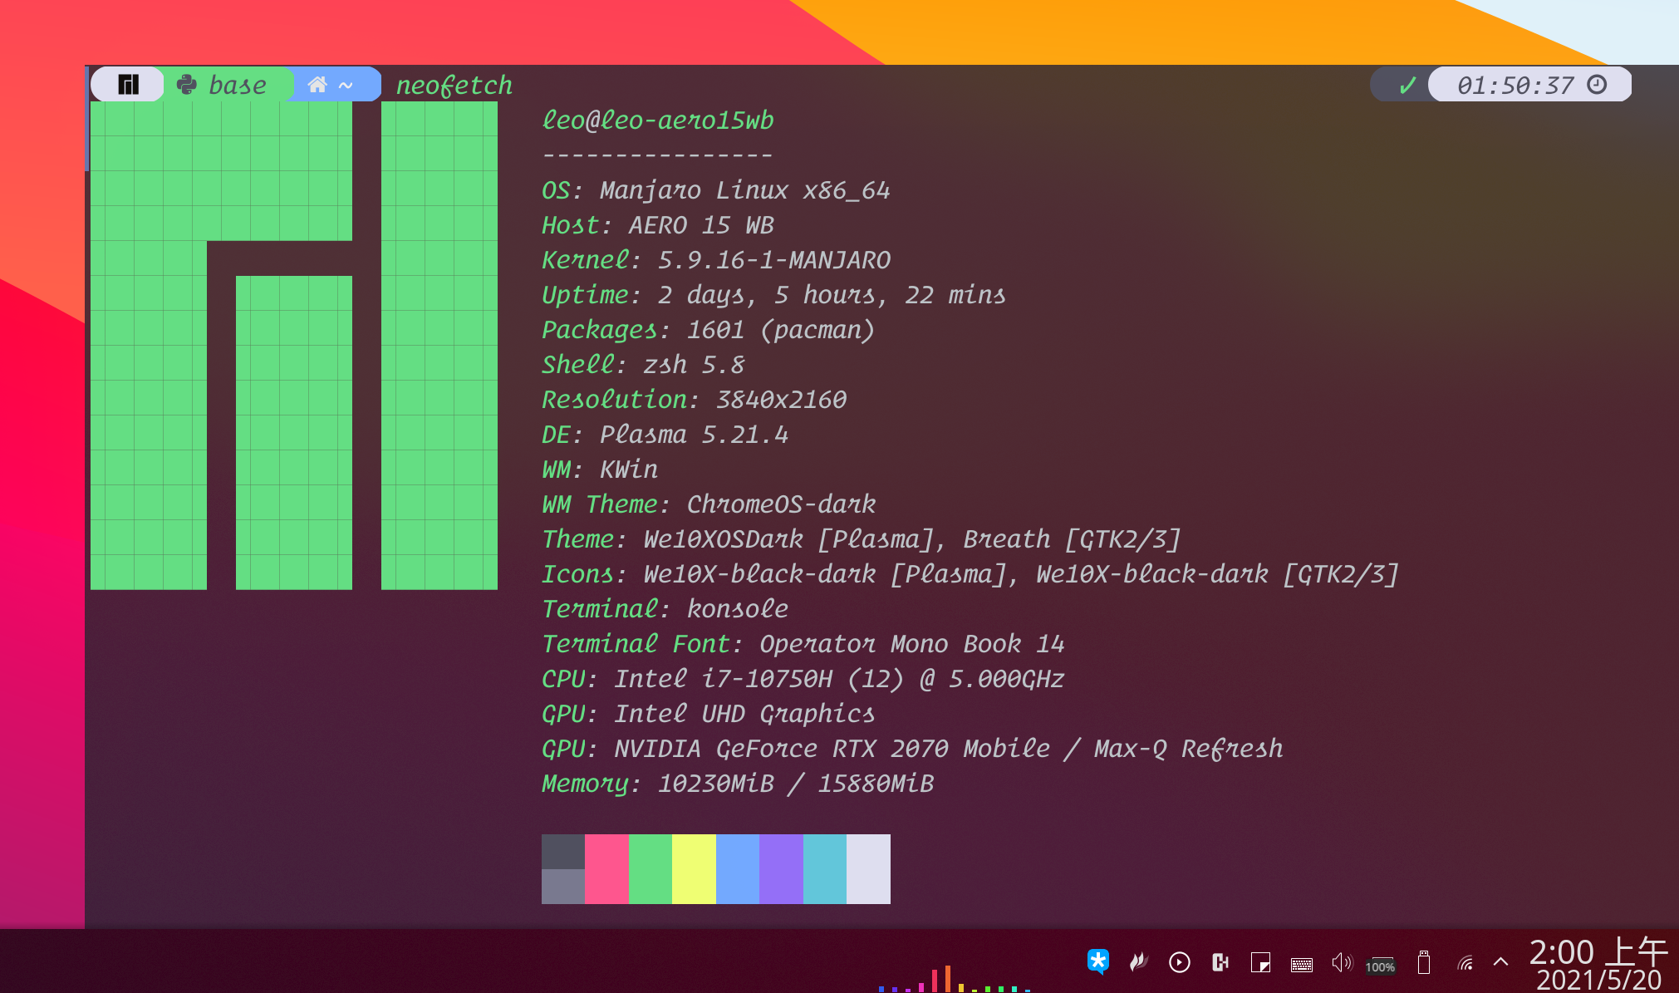Expand hidden system tray icons arrow
This screenshot has width=1679, height=993.
[1500, 962]
